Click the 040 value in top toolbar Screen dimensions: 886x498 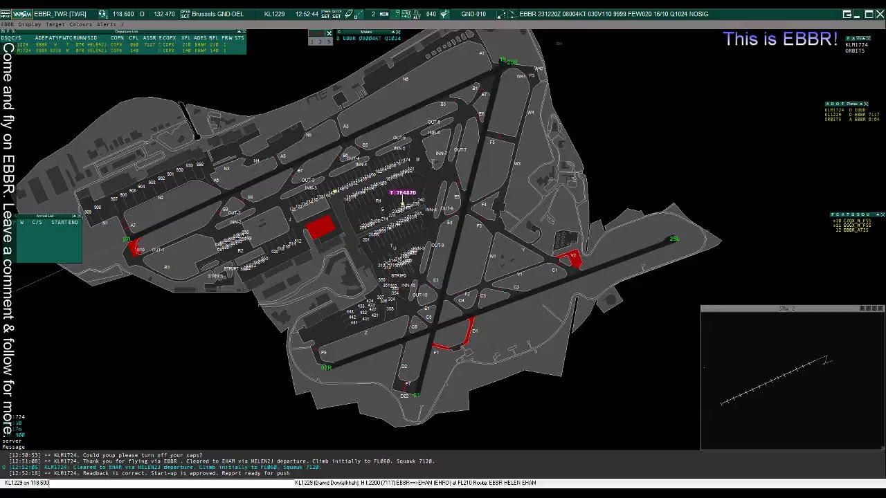[431, 14]
